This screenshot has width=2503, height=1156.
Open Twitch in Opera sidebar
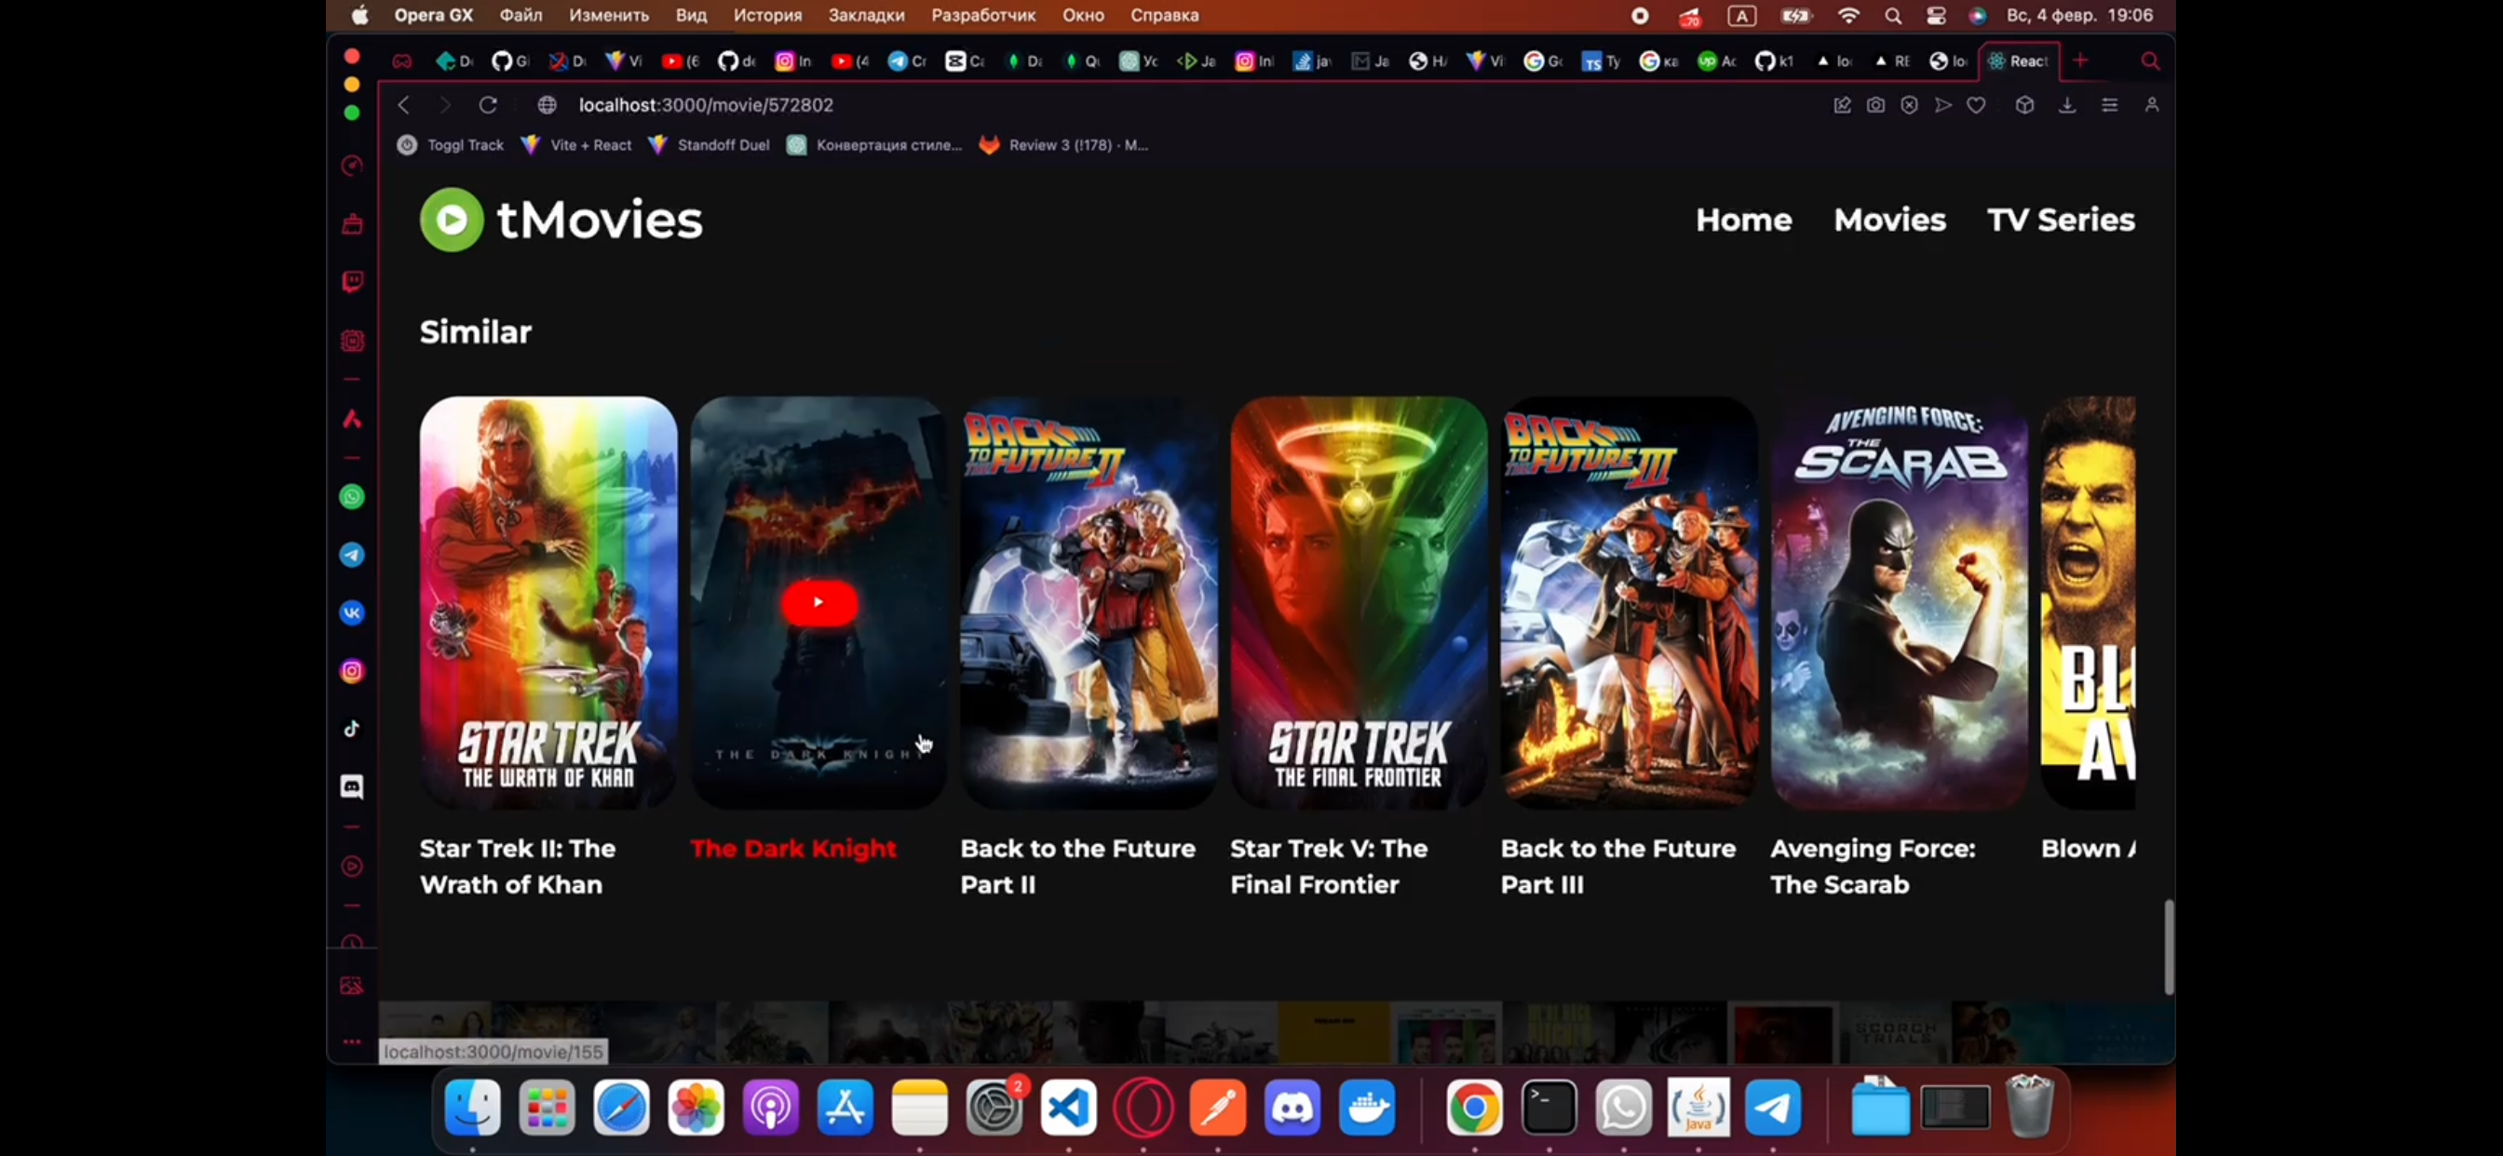pos(352,282)
